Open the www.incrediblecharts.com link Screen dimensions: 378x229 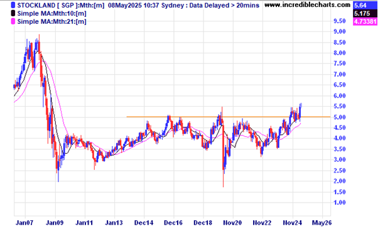tap(308, 4)
